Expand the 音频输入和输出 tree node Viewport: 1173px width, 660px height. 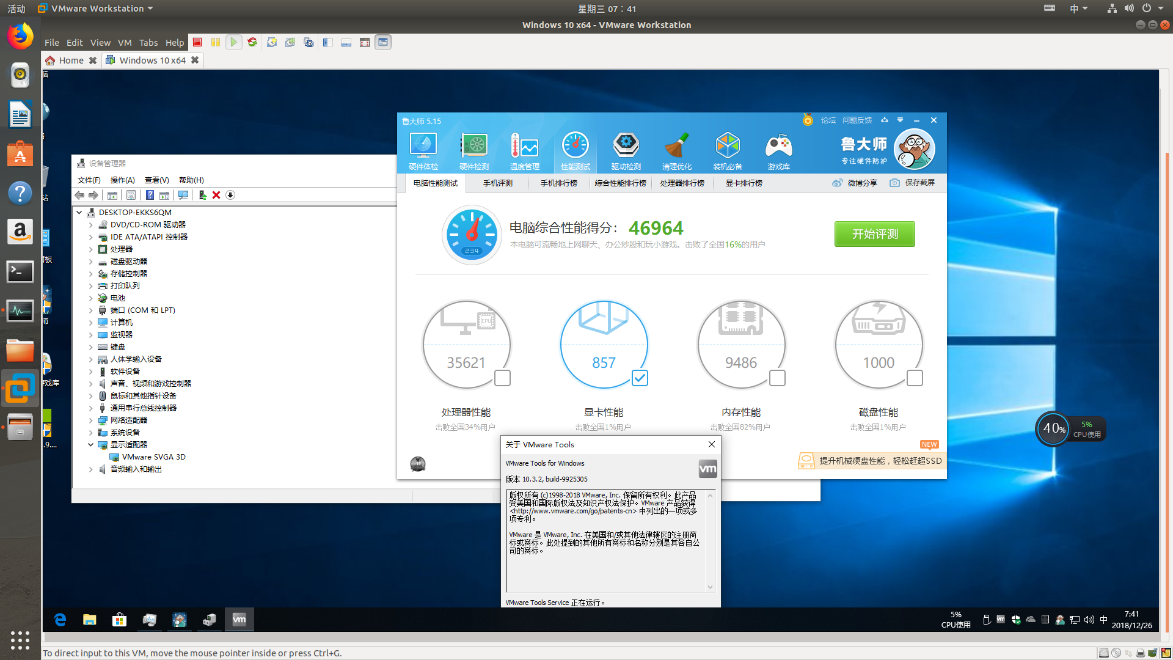(91, 469)
